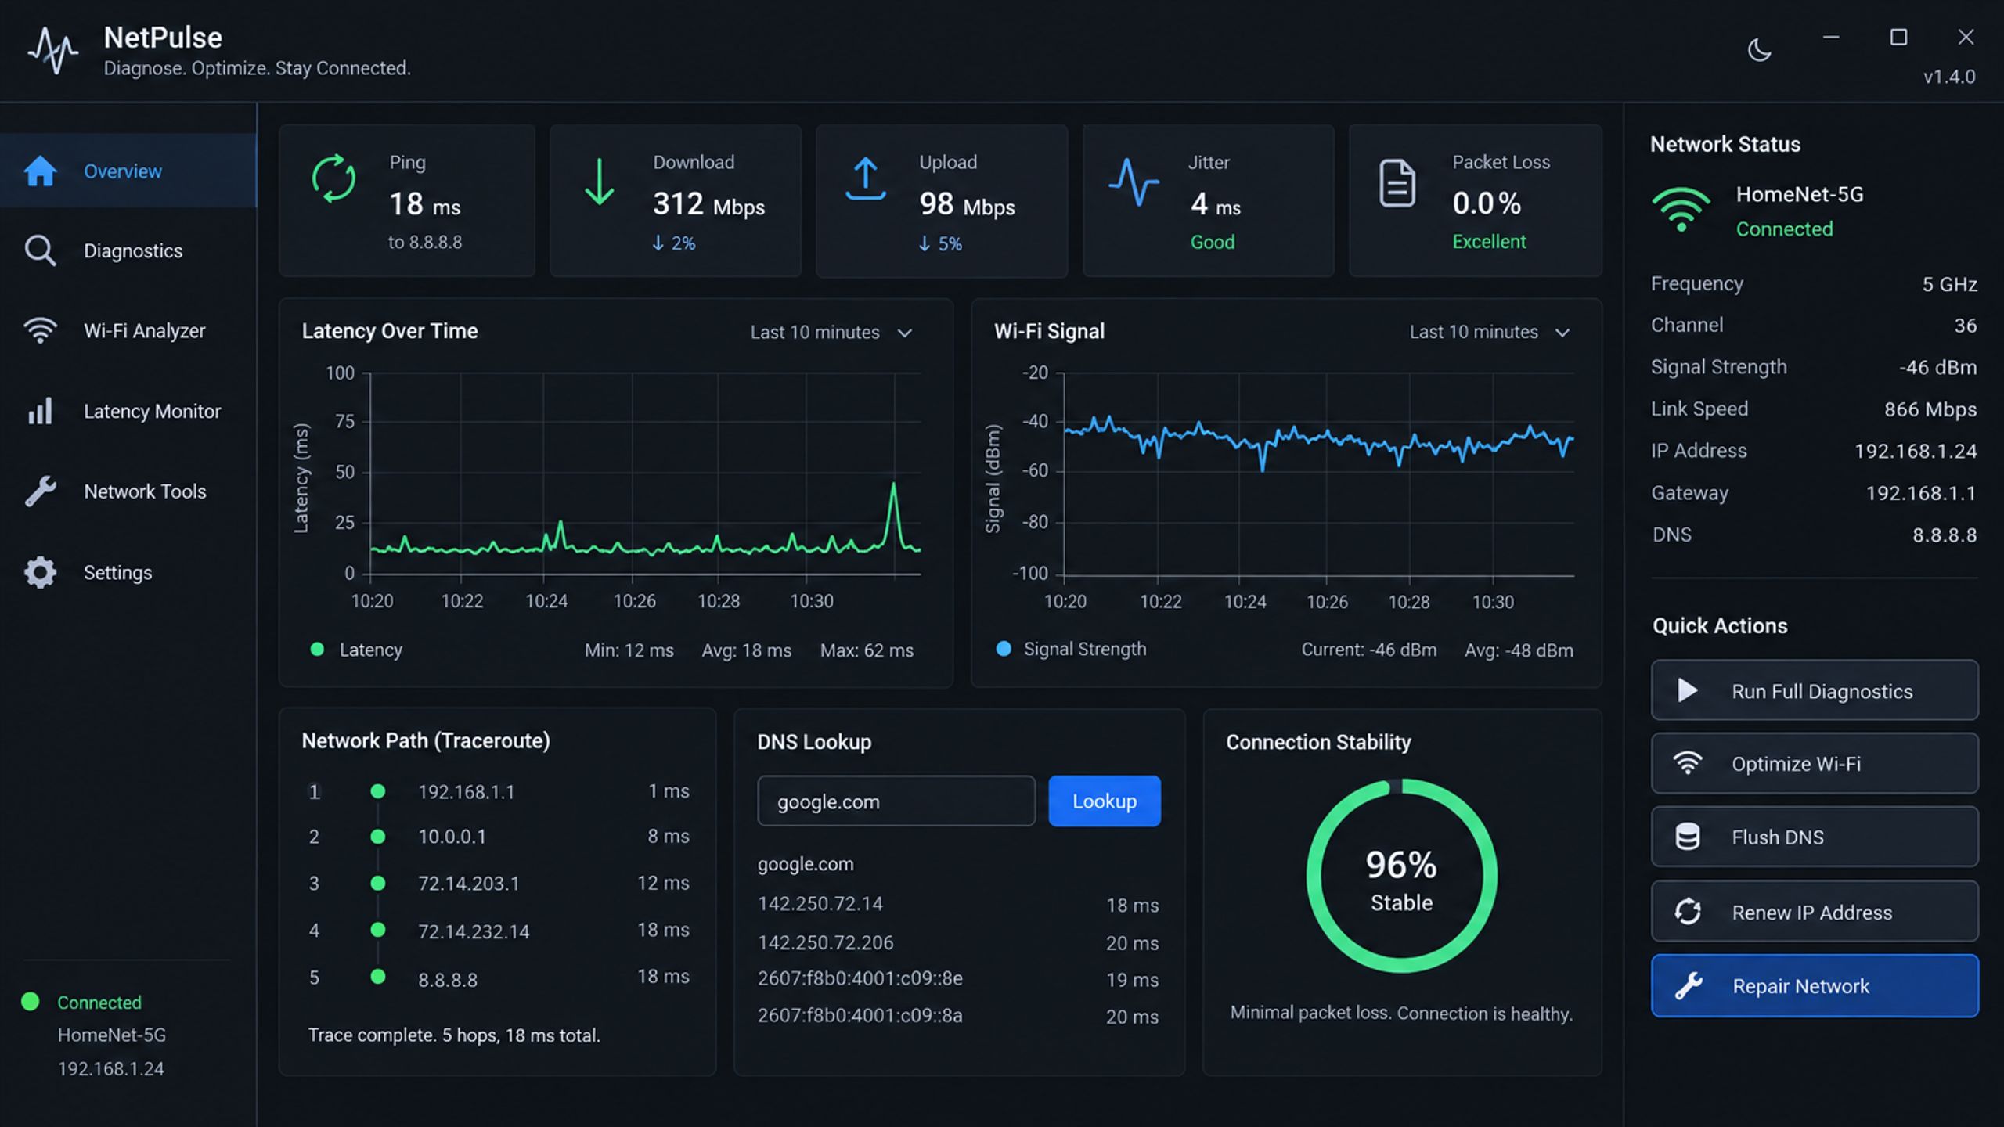Click the Ping refresh arrows icon
Screen dimensions: 2004x1127
[334, 178]
